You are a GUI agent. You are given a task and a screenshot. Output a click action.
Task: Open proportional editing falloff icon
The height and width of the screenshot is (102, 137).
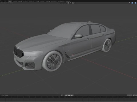point(74,3)
